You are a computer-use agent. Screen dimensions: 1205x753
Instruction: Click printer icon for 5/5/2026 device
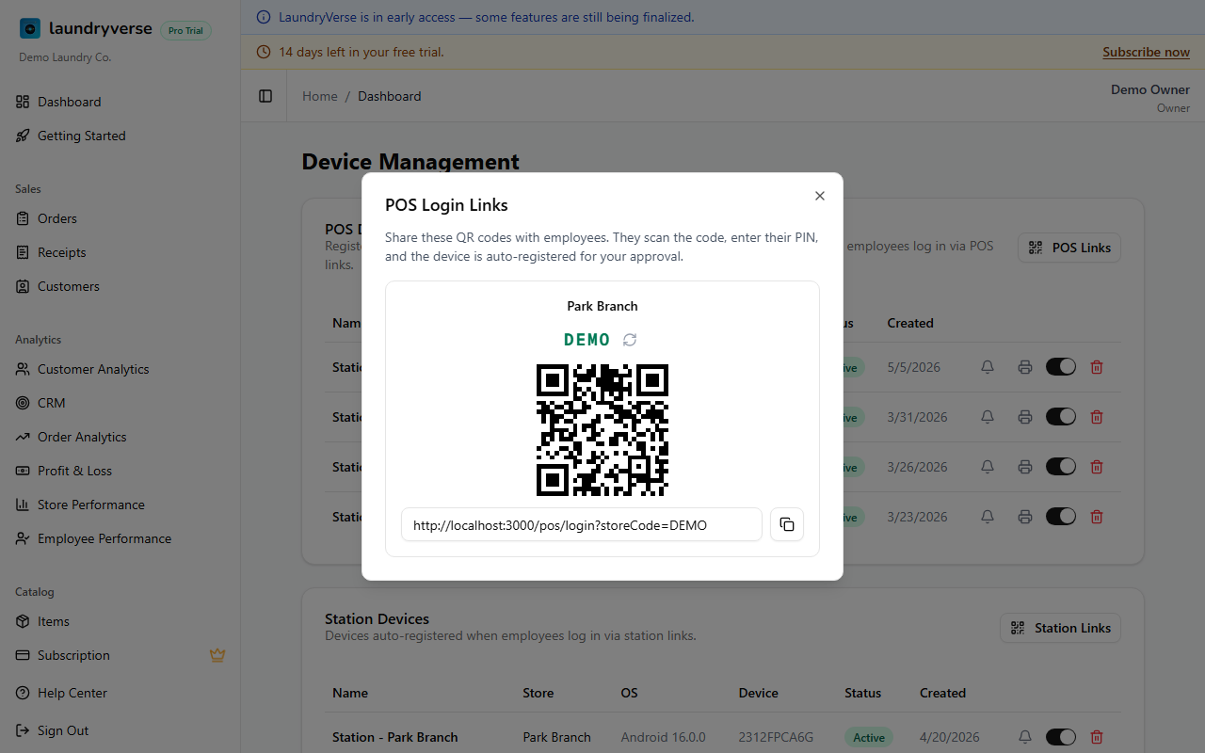pyautogui.click(x=1025, y=367)
